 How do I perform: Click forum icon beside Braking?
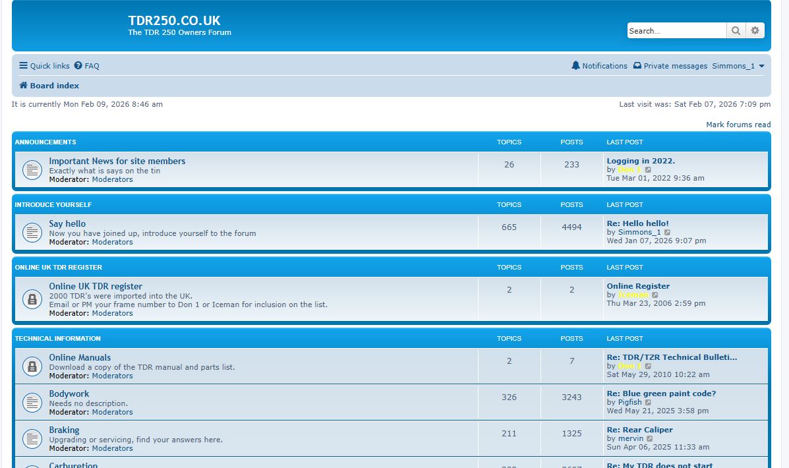click(32, 439)
